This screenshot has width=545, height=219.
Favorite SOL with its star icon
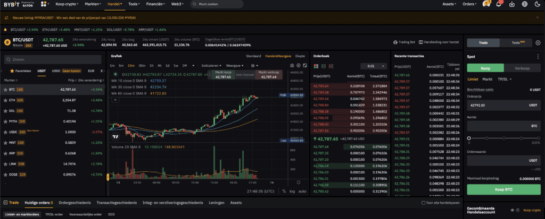(5, 111)
